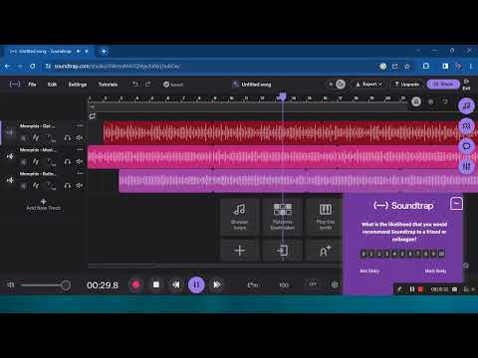Click the red record button
Image resolution: width=478 pixels, height=358 pixels.
(135, 284)
